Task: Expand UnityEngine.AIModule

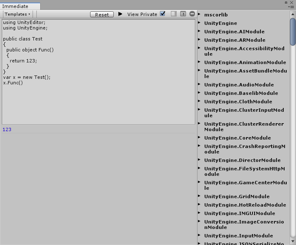Action: (199, 31)
